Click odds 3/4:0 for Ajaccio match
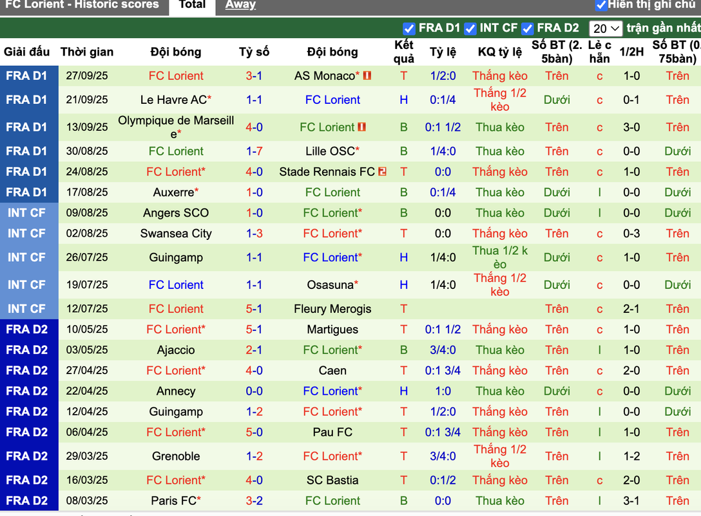 pos(443,350)
